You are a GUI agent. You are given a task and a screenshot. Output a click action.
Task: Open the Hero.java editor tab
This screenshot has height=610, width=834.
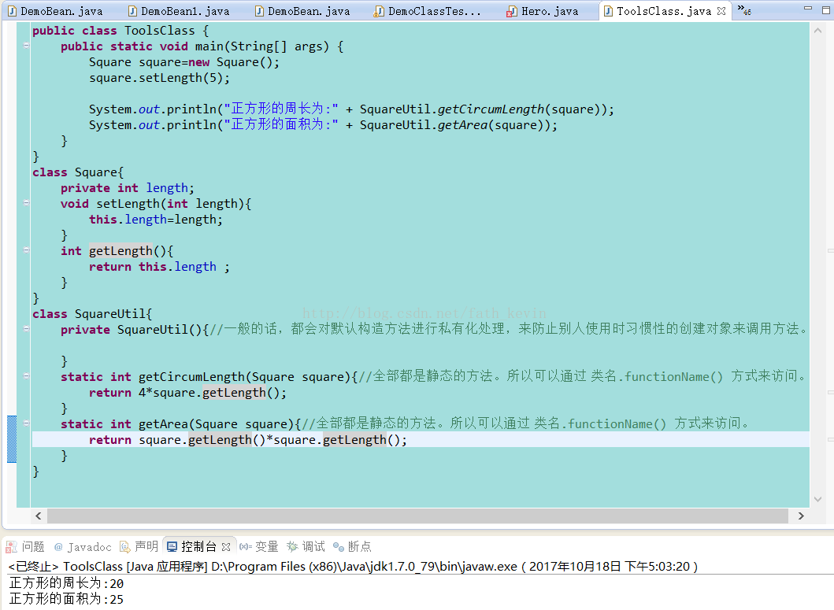pos(543,11)
